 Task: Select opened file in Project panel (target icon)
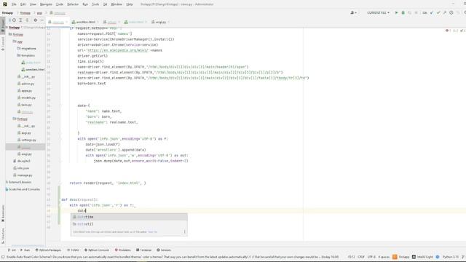[x=14, y=20]
